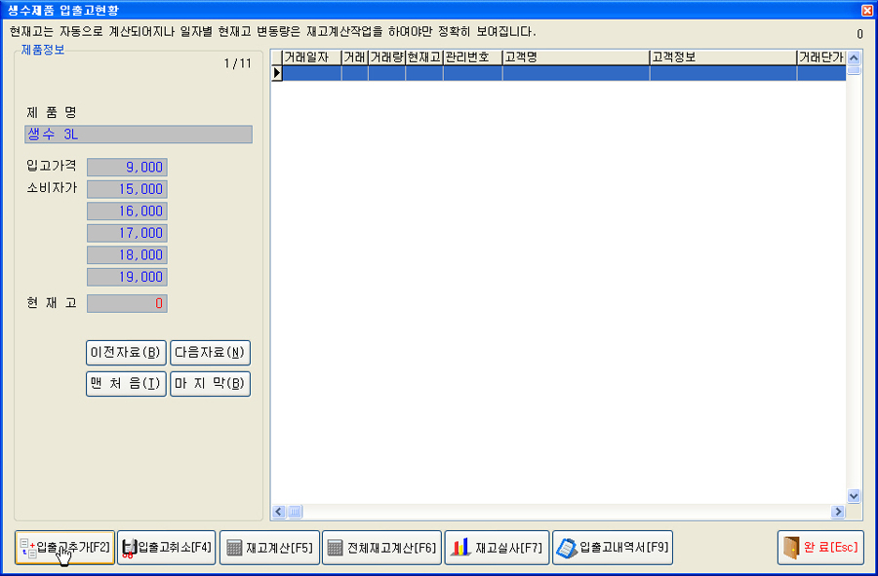Jump to first record 맨처음(T)
This screenshot has width=878, height=576.
coord(126,384)
